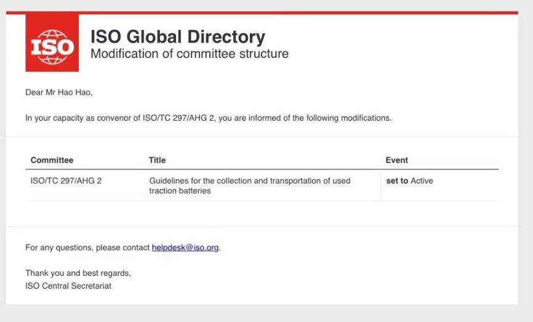Screen dimensions: 533x322
Task: Click the word Active in Event column
Action: pos(422,181)
